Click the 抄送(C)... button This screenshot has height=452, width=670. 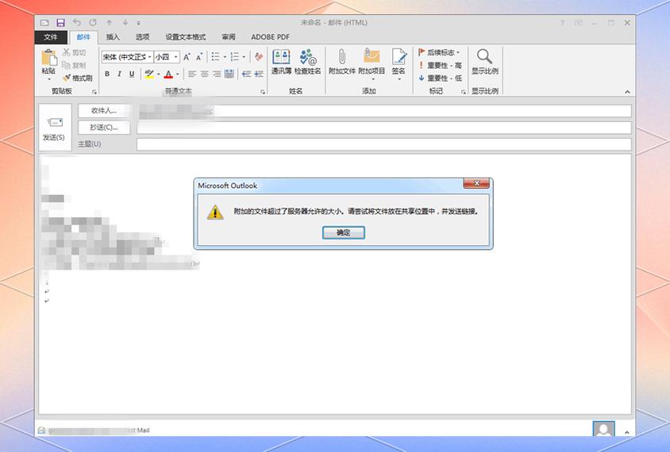(x=104, y=127)
